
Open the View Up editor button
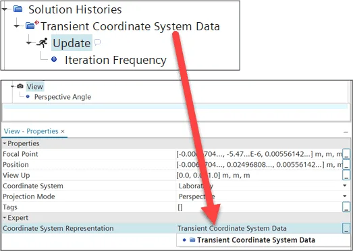tap(346, 175)
